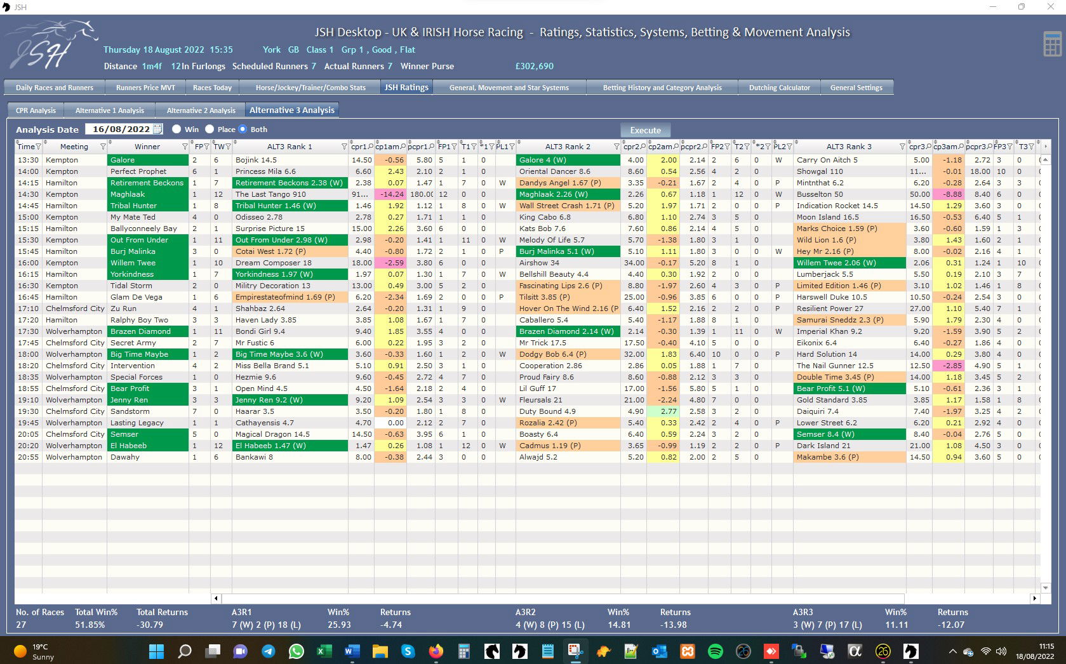The height and width of the screenshot is (664, 1066).
Task: Click the filter icon on the TW column
Action: point(227,147)
